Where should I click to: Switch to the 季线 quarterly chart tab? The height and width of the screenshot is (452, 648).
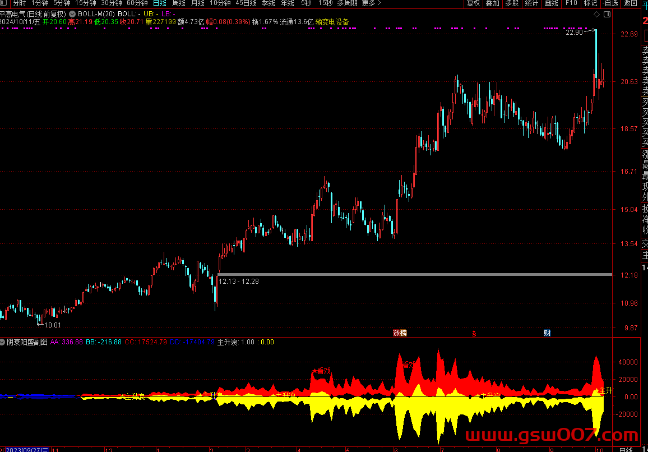[268, 3]
